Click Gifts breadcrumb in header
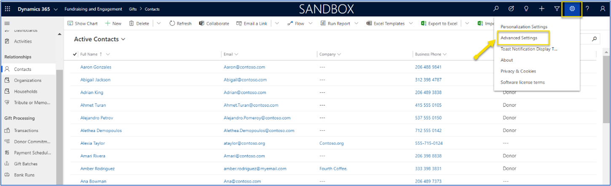The image size is (611, 186). tap(133, 9)
